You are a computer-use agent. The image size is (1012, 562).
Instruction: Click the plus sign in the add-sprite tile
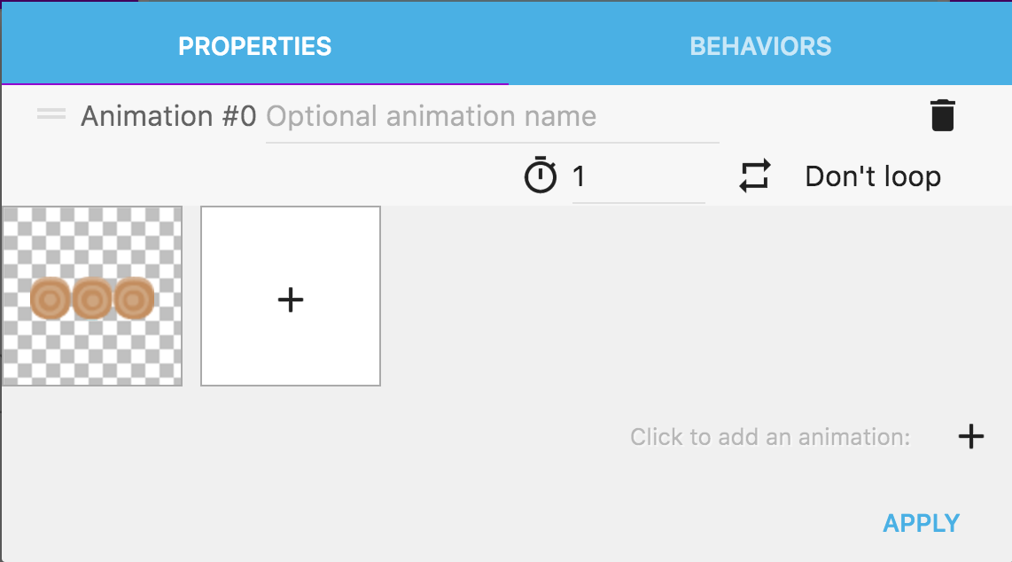tap(291, 300)
